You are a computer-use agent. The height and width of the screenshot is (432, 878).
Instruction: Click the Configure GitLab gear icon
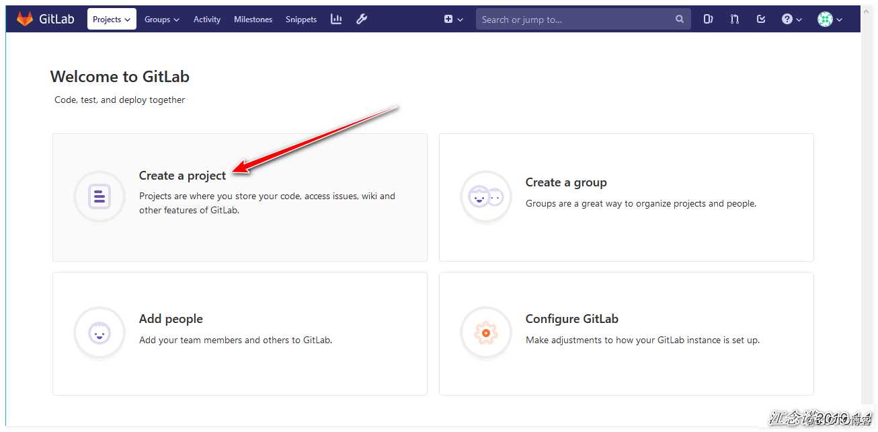click(x=485, y=332)
